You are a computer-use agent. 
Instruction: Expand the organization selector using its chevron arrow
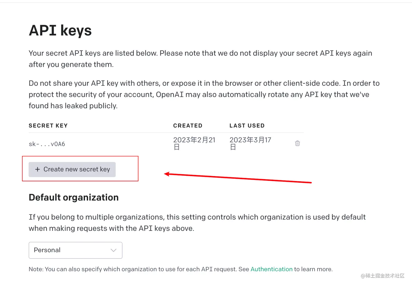[114, 250]
